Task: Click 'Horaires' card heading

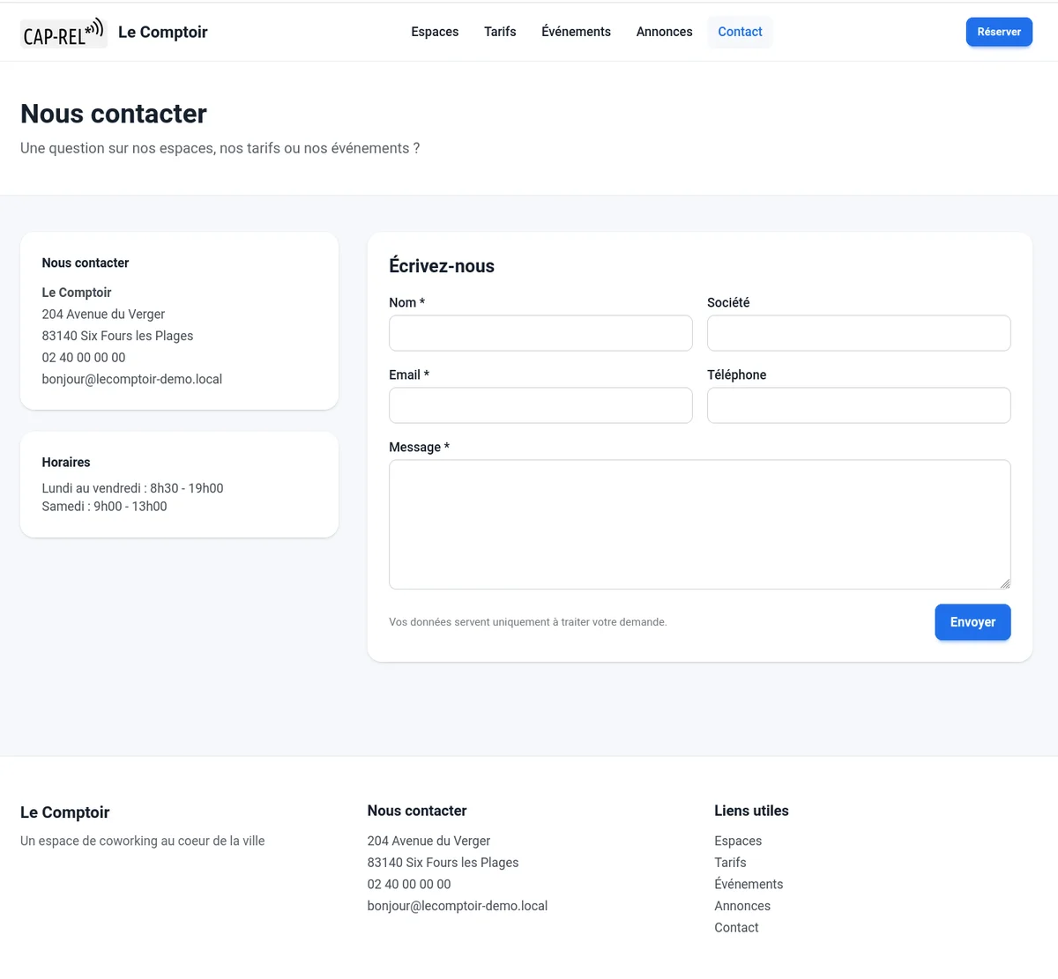Action: [66, 463]
